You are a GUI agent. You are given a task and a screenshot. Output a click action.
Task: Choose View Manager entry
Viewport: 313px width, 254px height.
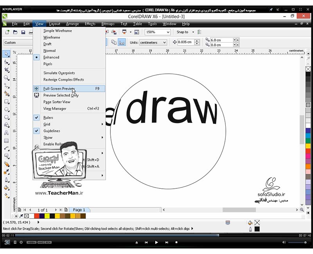(69, 109)
